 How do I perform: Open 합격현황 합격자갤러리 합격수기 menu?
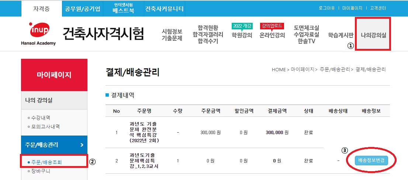208,35
